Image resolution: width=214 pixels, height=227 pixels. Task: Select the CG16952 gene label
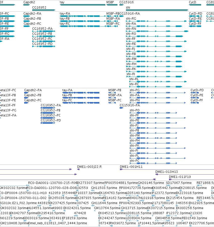pyautogui.click(x=39, y=7)
